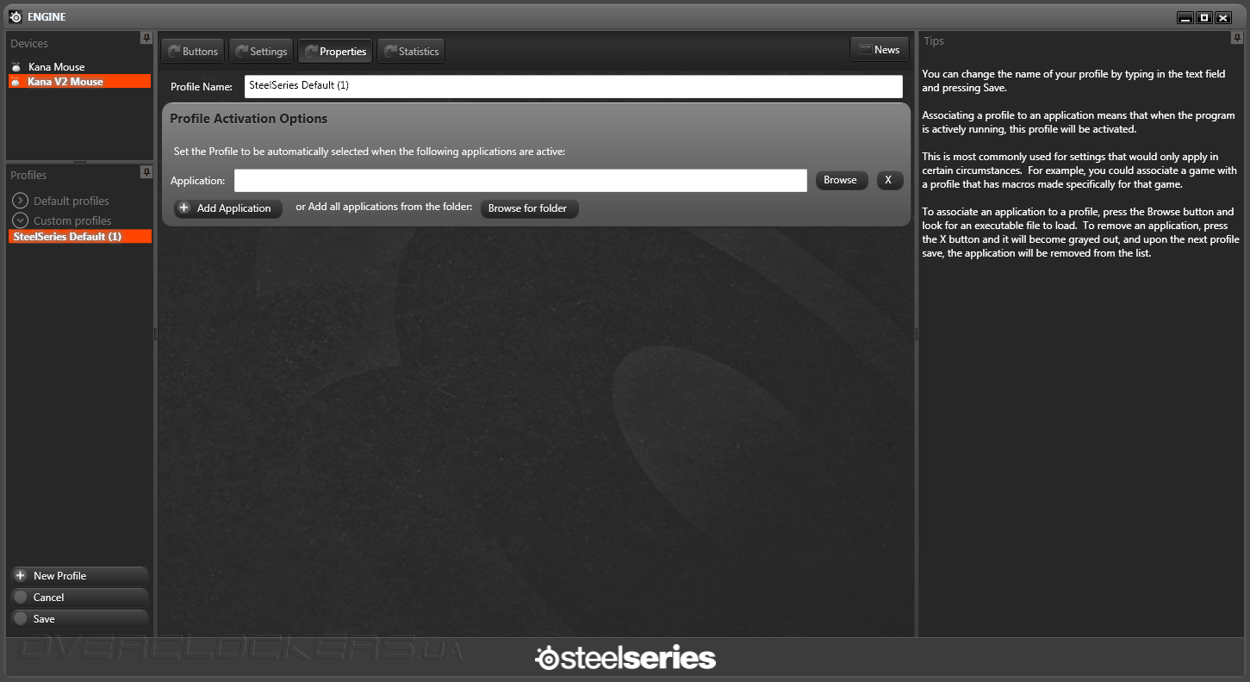The image size is (1250, 682).
Task: Pin the Profiles panel
Action: click(146, 172)
